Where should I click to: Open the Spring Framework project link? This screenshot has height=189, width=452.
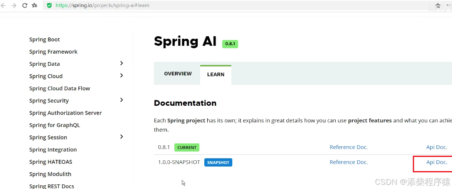53,52
